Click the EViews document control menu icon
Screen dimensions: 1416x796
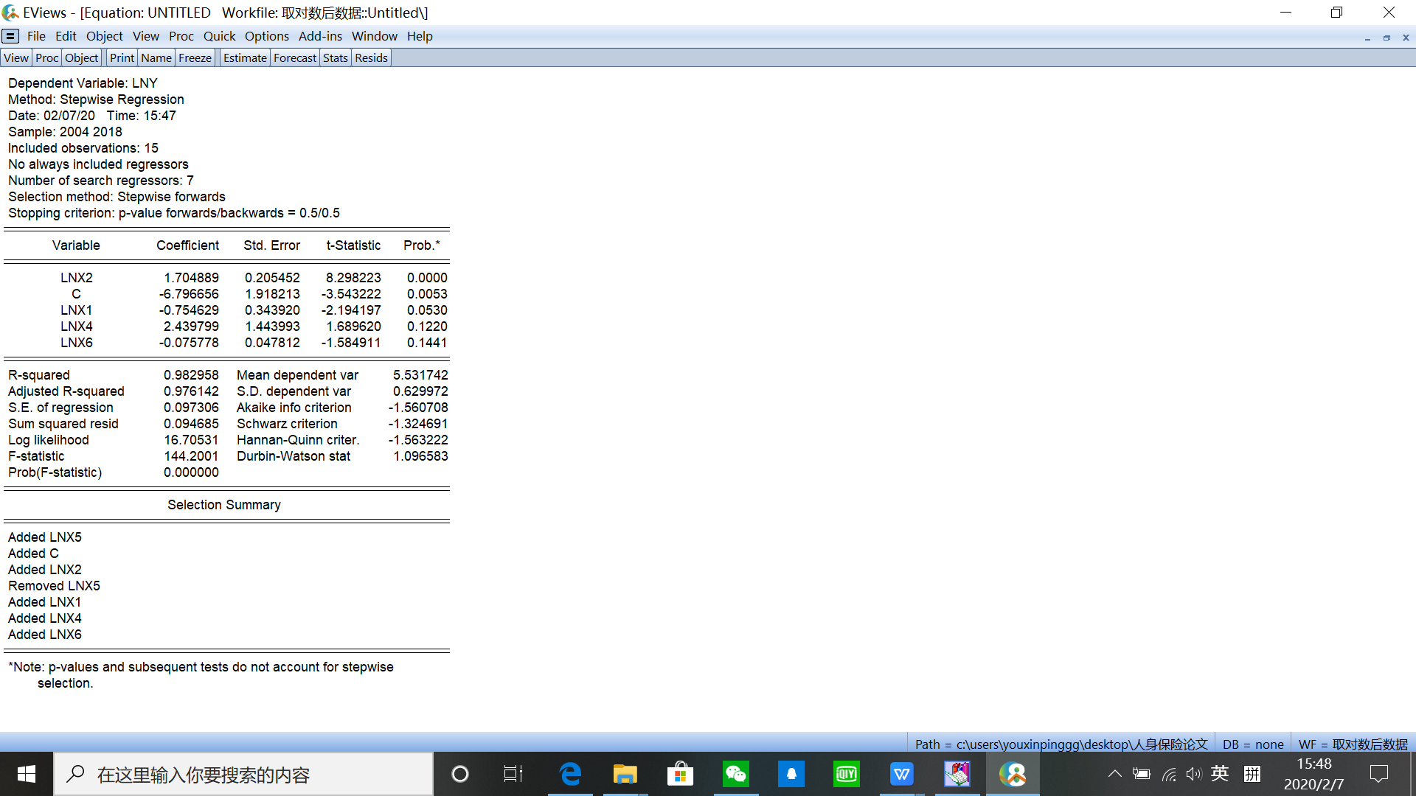pyautogui.click(x=10, y=36)
